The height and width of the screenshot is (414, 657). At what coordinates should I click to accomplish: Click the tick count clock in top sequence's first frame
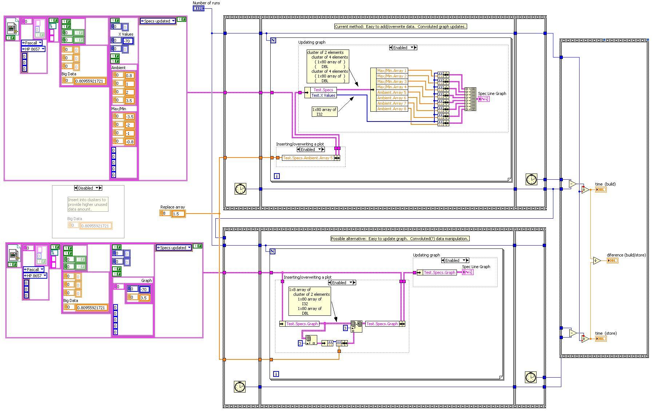tap(240, 189)
